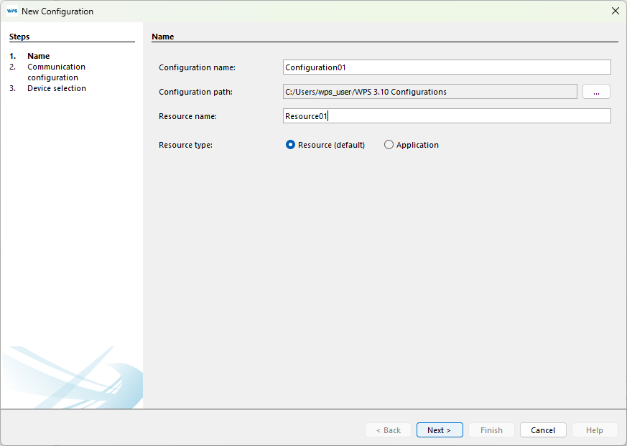627x446 pixels.
Task: Open the Help for this wizard
Action: click(595, 430)
